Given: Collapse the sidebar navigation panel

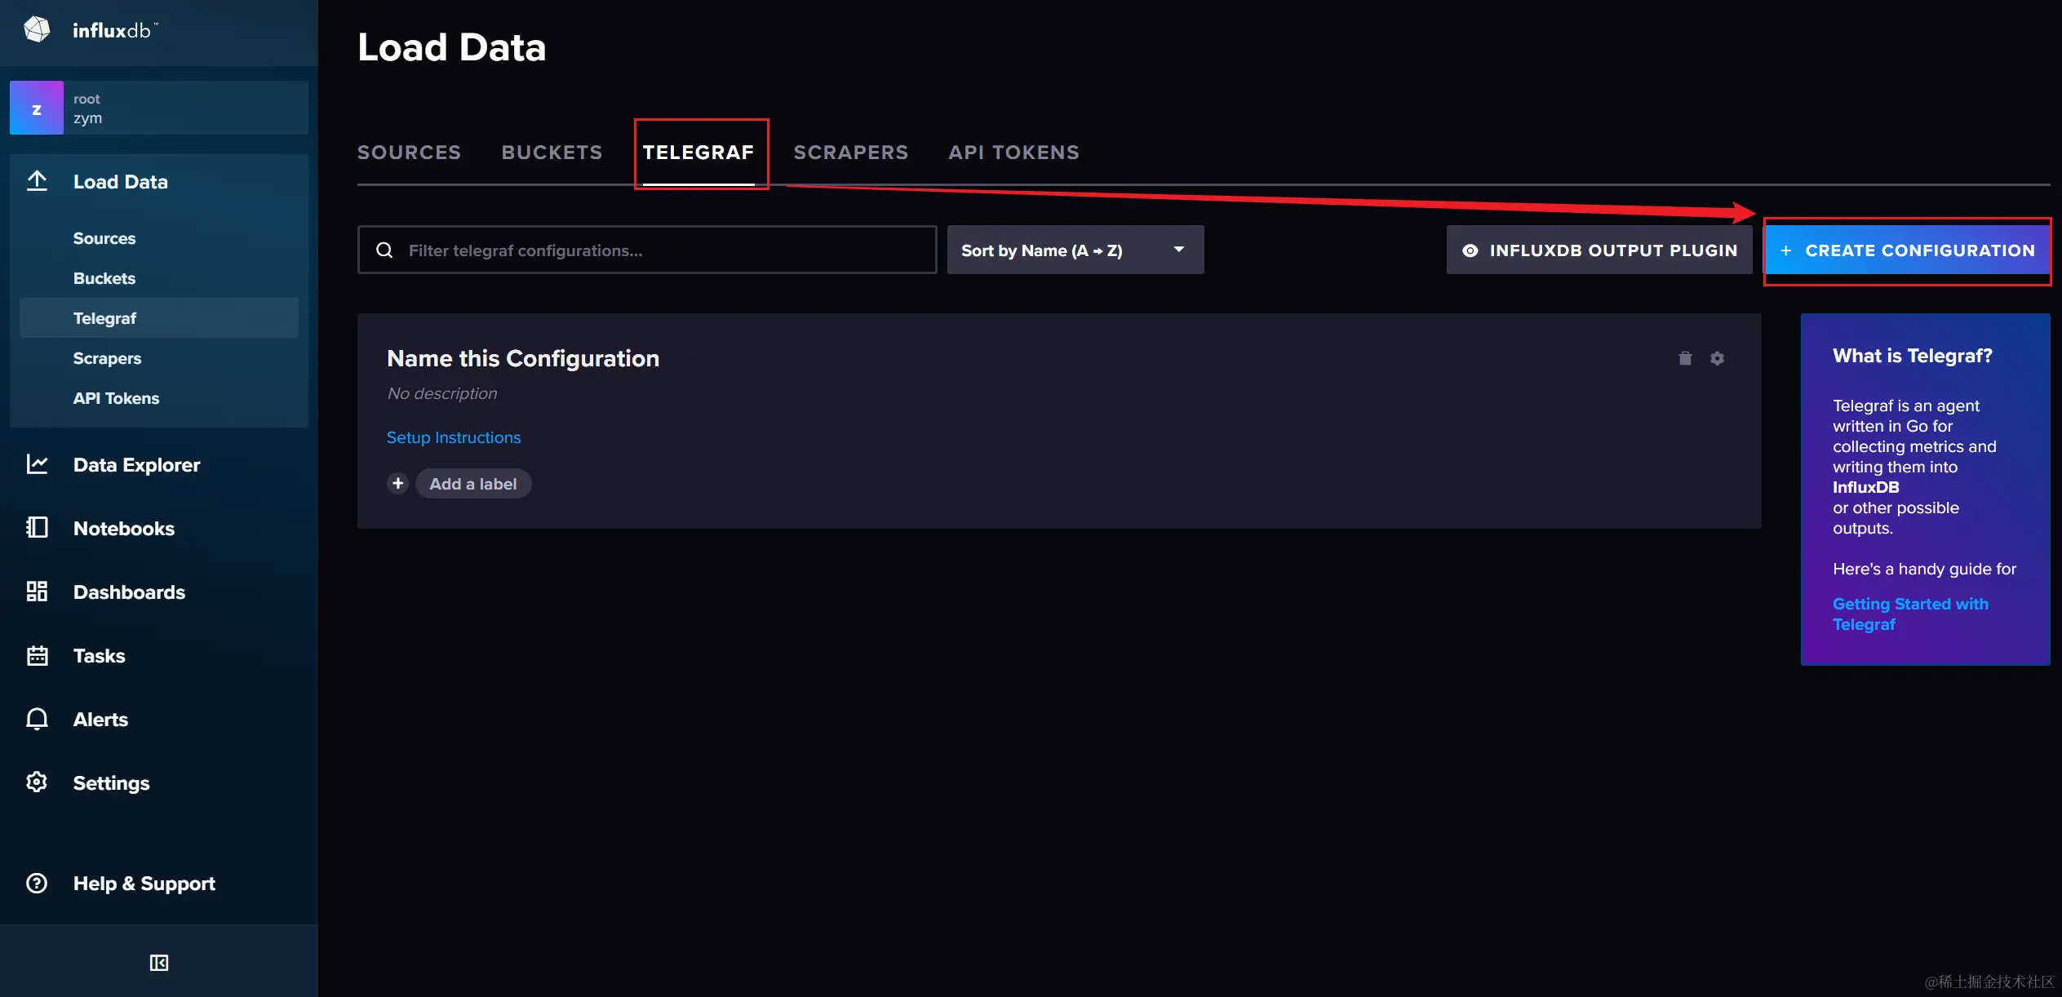Looking at the screenshot, I should click(x=159, y=963).
